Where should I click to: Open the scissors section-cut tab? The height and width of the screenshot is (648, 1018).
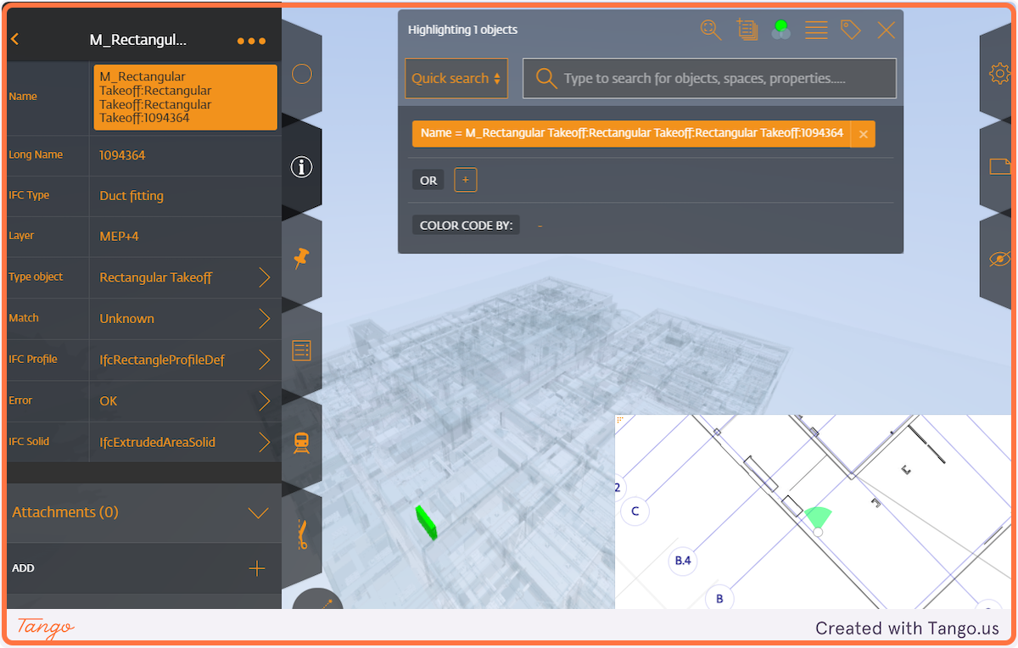click(301, 534)
